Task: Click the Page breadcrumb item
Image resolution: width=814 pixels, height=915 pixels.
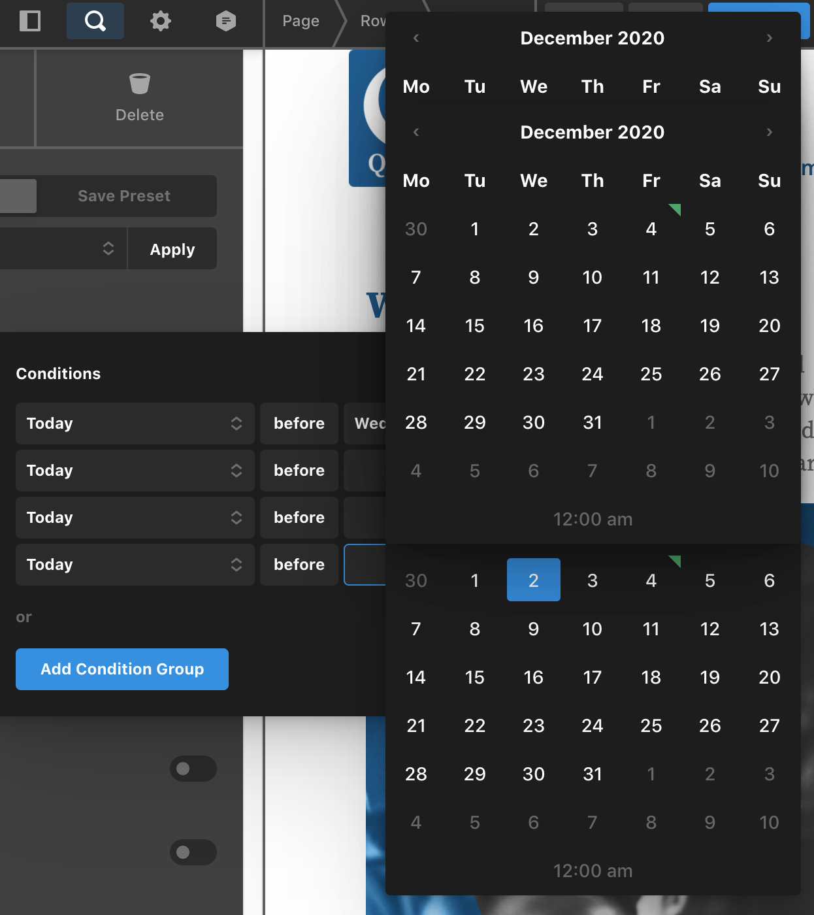Action: [x=301, y=21]
